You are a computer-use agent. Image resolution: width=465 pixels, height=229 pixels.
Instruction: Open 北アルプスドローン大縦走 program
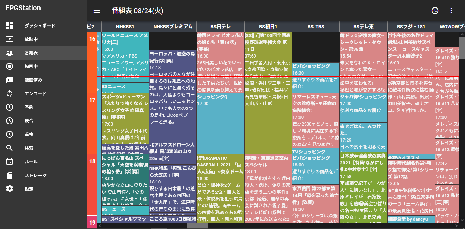[173, 152]
